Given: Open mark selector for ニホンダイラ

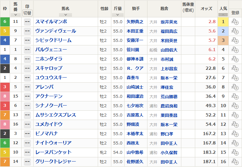Looking at the screenshot, I should (x=27, y=59).
